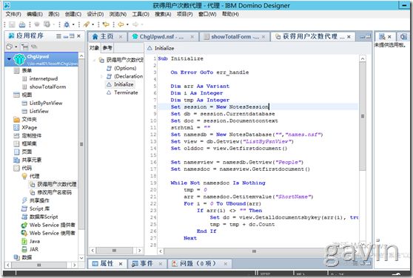Open internetpwd form in navigator
The height and width of the screenshot is (278, 413).
tap(44, 78)
